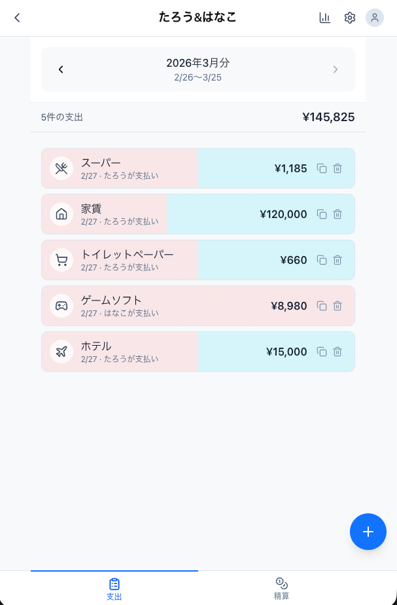Navigate back using the top-left chevron
This screenshot has width=397, height=605.
16,18
